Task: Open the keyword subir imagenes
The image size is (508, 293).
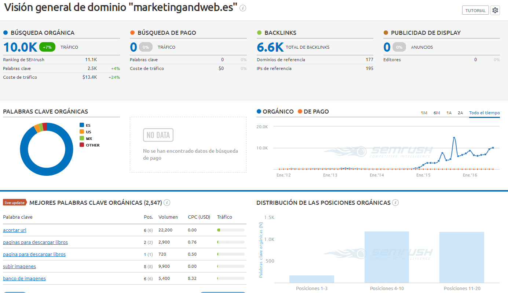Action: coord(19,267)
